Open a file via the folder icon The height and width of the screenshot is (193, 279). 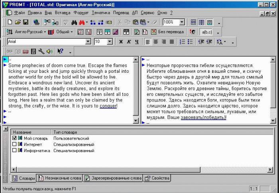tap(18, 22)
